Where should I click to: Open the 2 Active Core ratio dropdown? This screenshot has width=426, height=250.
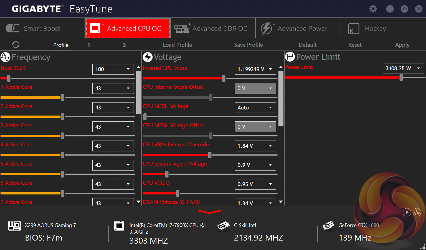click(113, 107)
